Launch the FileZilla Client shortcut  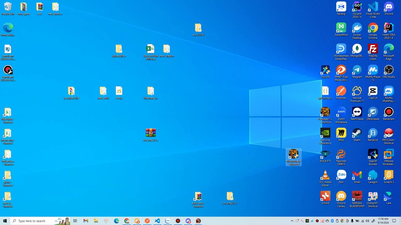tap(373, 52)
